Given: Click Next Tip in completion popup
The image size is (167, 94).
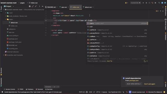Looking at the screenshot, I should click(110, 61).
